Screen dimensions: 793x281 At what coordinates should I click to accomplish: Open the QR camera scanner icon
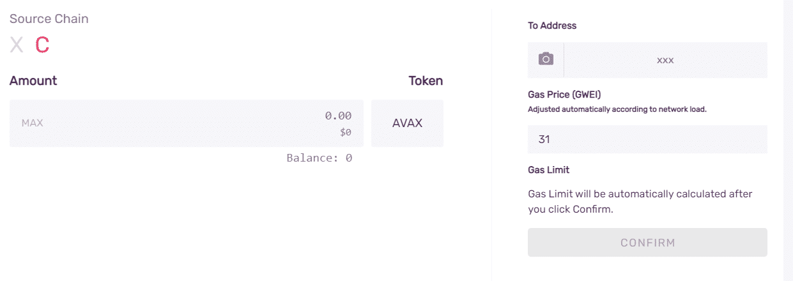[x=546, y=59]
